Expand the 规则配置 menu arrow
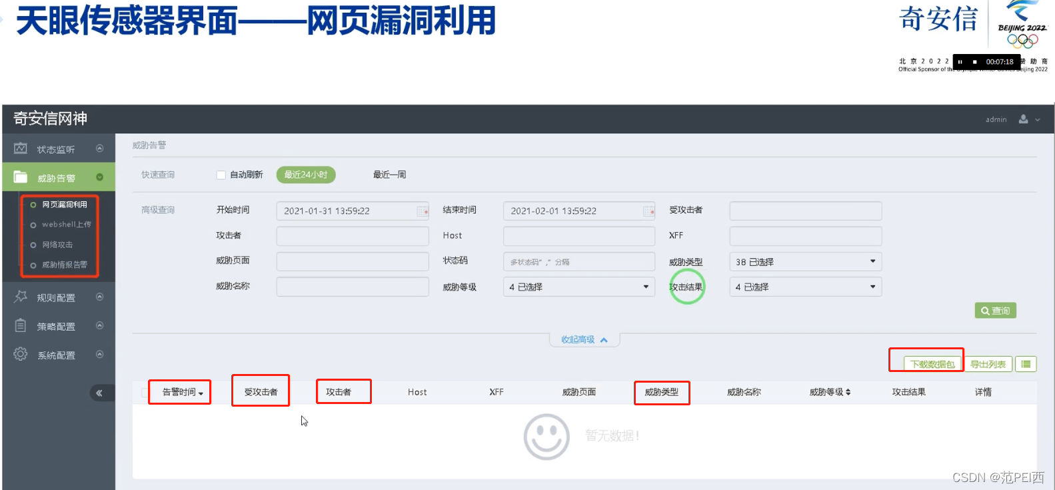Viewport: 1055px width, 490px height. (x=99, y=297)
